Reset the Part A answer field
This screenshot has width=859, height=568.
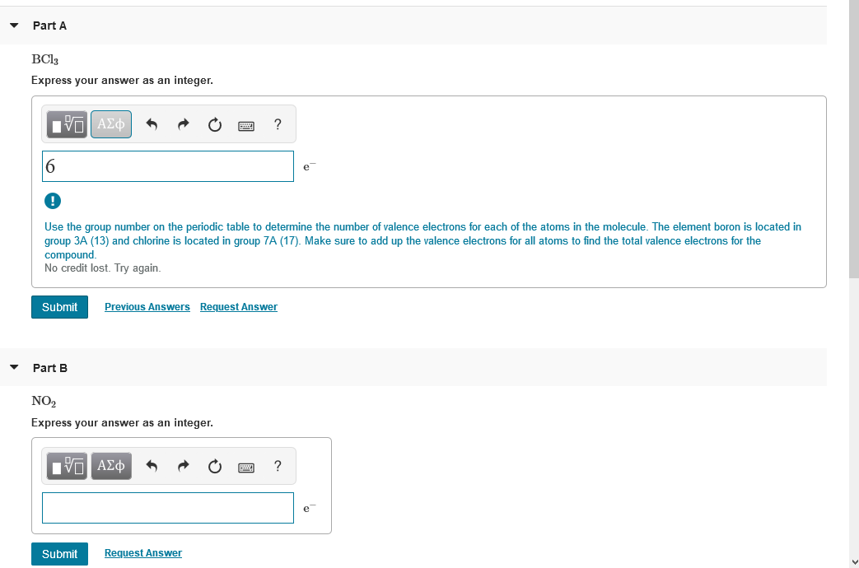click(x=215, y=125)
